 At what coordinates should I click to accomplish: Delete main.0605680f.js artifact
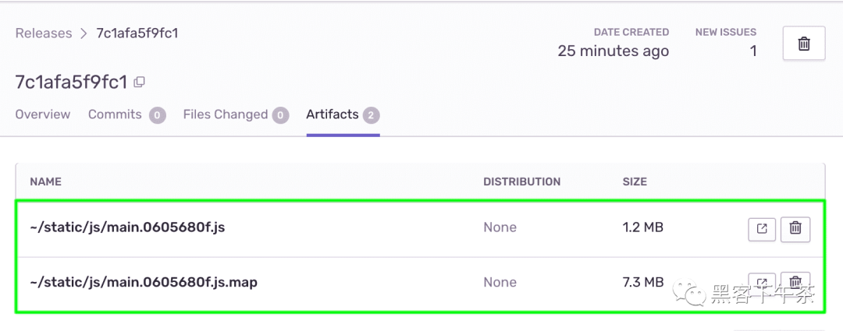coord(795,229)
